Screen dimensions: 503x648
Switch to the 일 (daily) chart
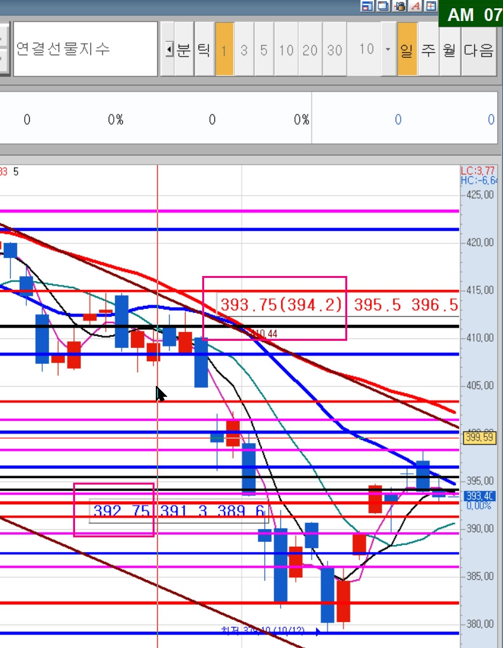tap(407, 49)
